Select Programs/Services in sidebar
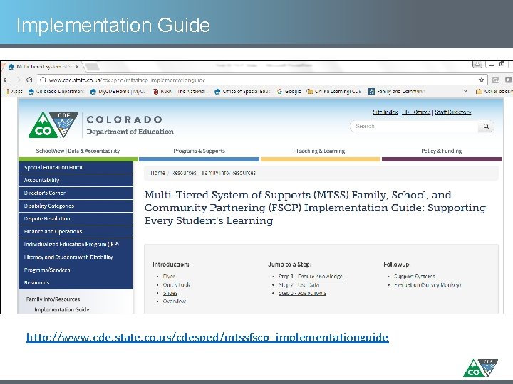The height and width of the screenshot is (384, 513). tap(76, 270)
